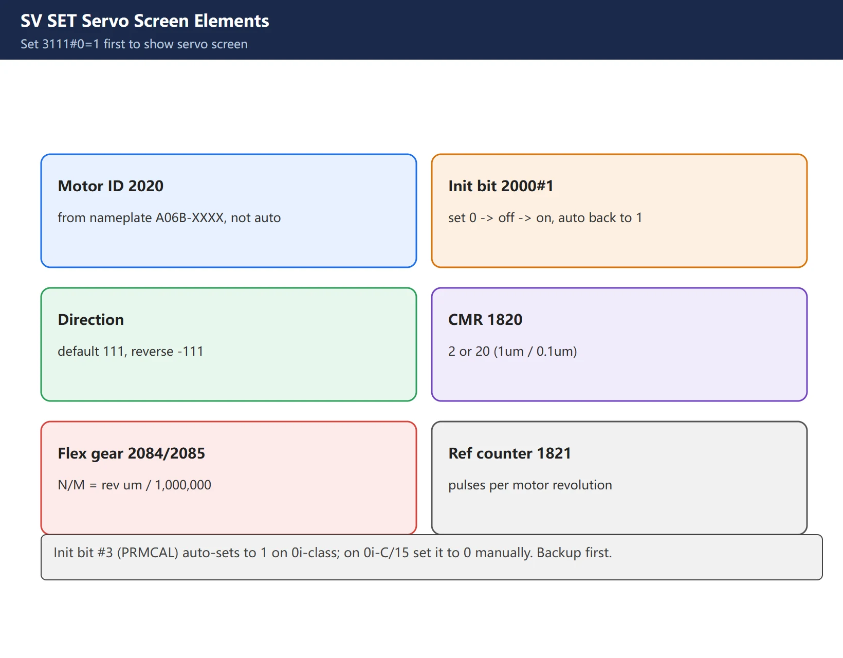Click the 'pulses per motor revolution' text
This screenshot has height=658, width=843.
click(x=530, y=485)
